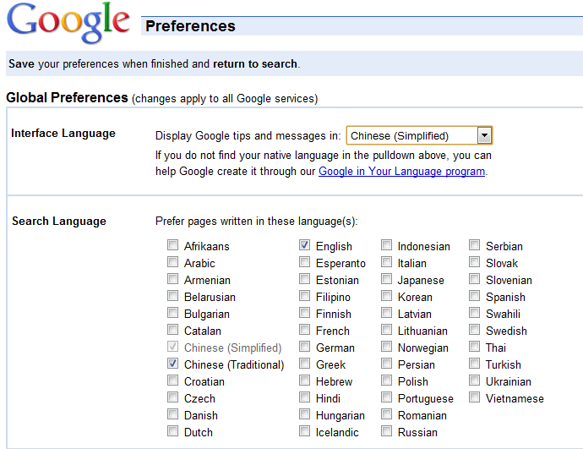Enable the Russian checkbox
Viewport: 583px width, 449px height.
pos(387,430)
